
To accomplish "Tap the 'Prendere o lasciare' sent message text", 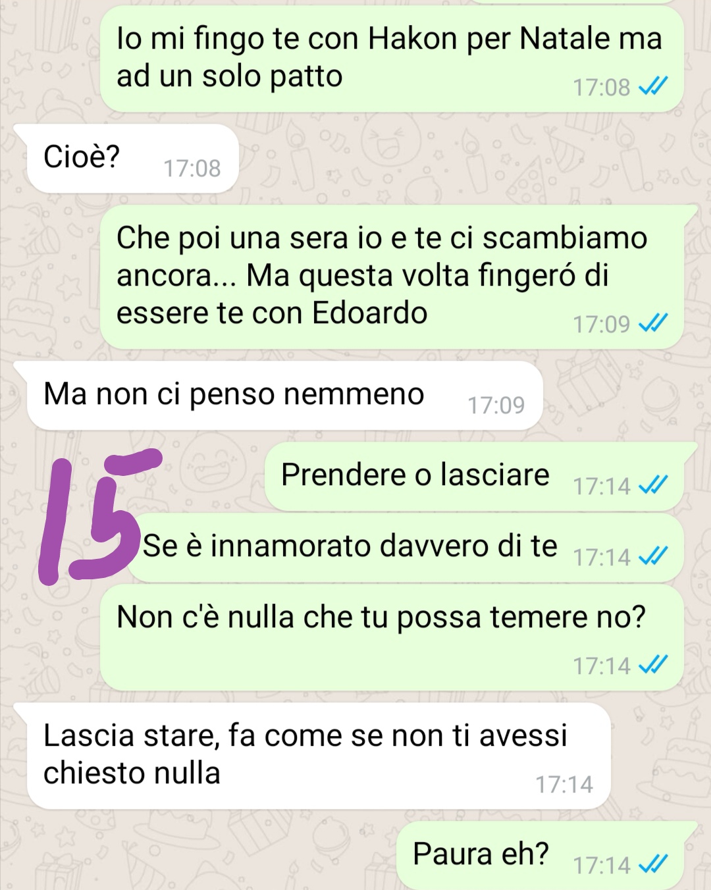I will tap(415, 475).
